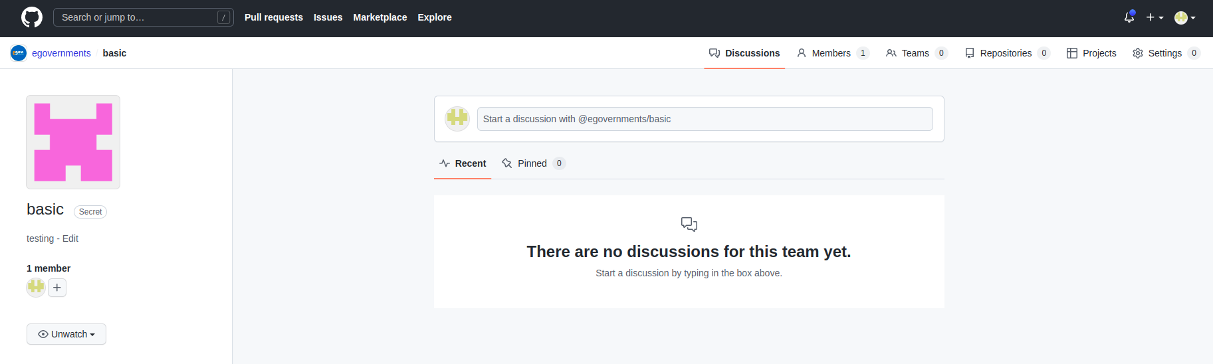Click the egovernments organization avatar icon
The image size is (1213, 364).
(19, 53)
